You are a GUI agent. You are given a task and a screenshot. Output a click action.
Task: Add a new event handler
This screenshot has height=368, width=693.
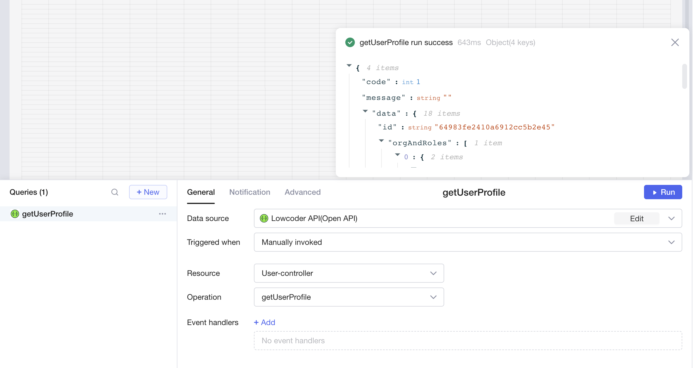264,322
